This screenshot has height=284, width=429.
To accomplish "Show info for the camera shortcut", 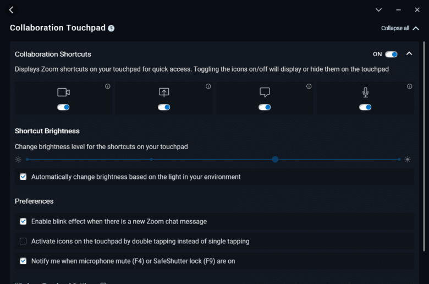I will coord(107,86).
